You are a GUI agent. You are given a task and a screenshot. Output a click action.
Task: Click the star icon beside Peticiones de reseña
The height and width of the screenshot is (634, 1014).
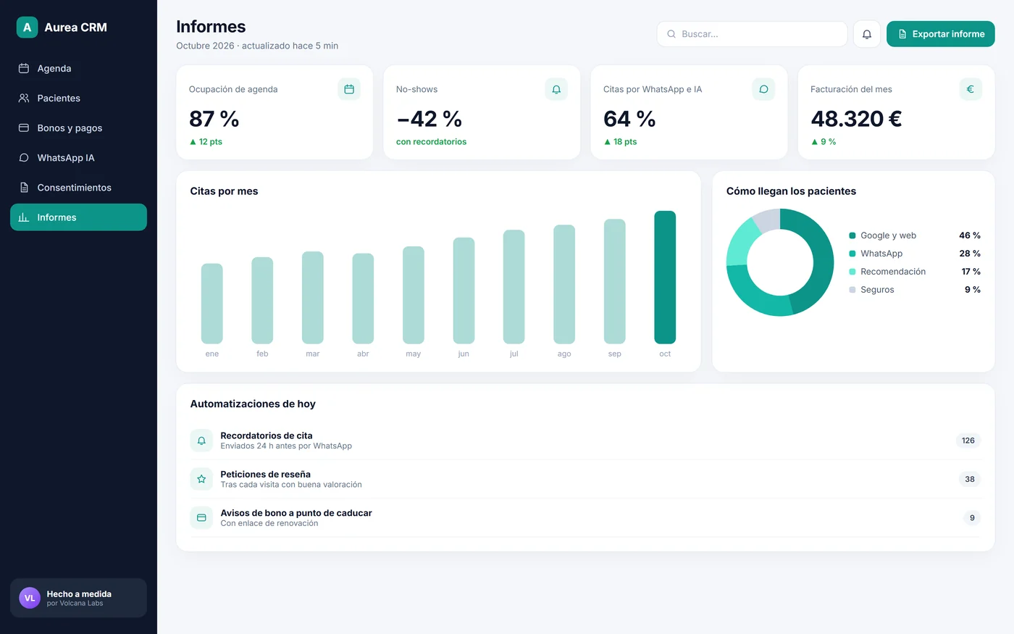(x=201, y=479)
